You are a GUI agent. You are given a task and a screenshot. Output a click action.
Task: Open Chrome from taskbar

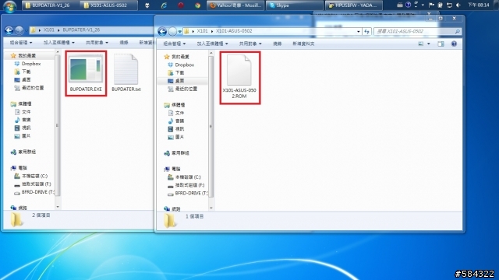(x=197, y=5)
